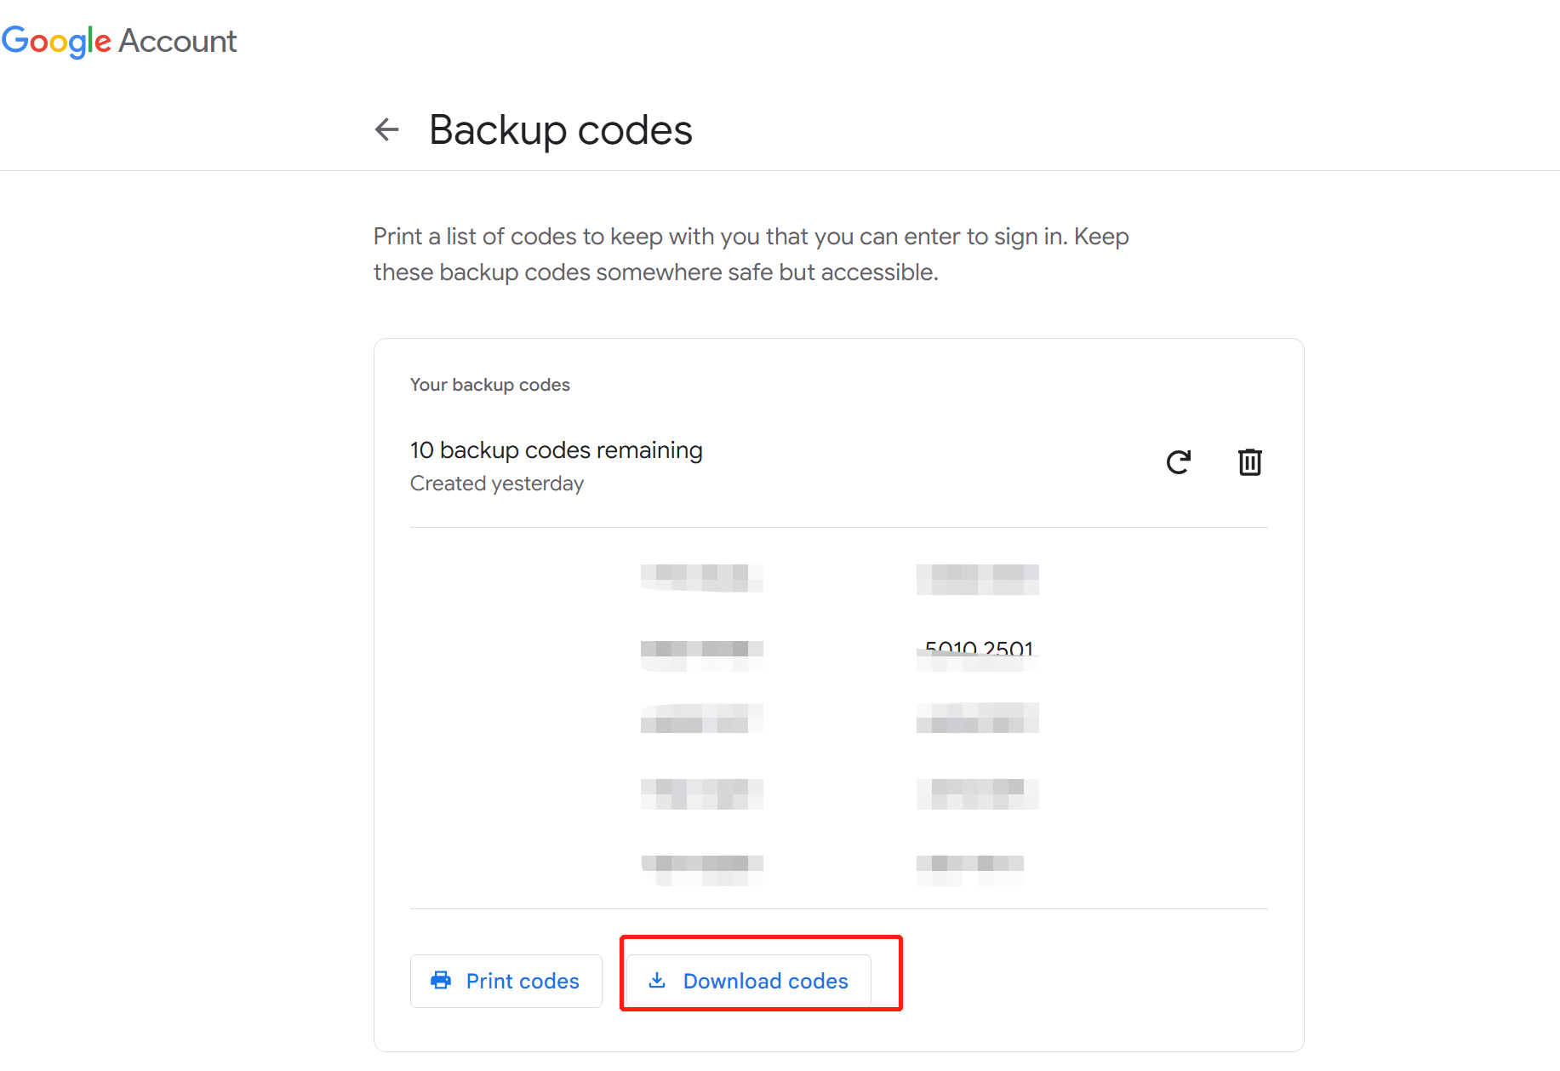
Task: Go back using the left arrow
Action: pos(387,129)
